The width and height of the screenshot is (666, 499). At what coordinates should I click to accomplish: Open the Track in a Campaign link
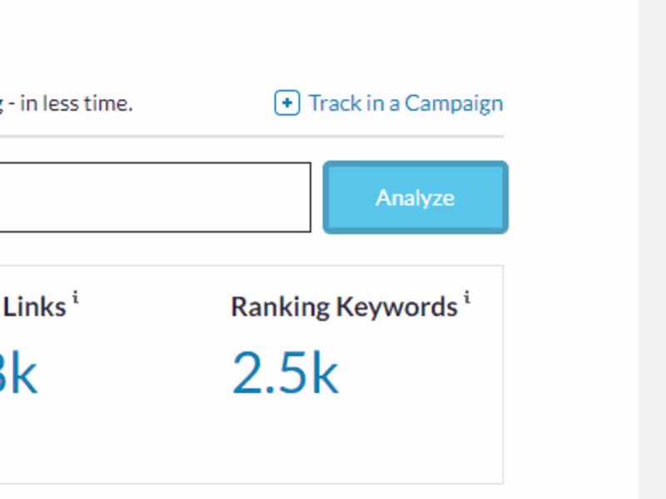coord(405,103)
